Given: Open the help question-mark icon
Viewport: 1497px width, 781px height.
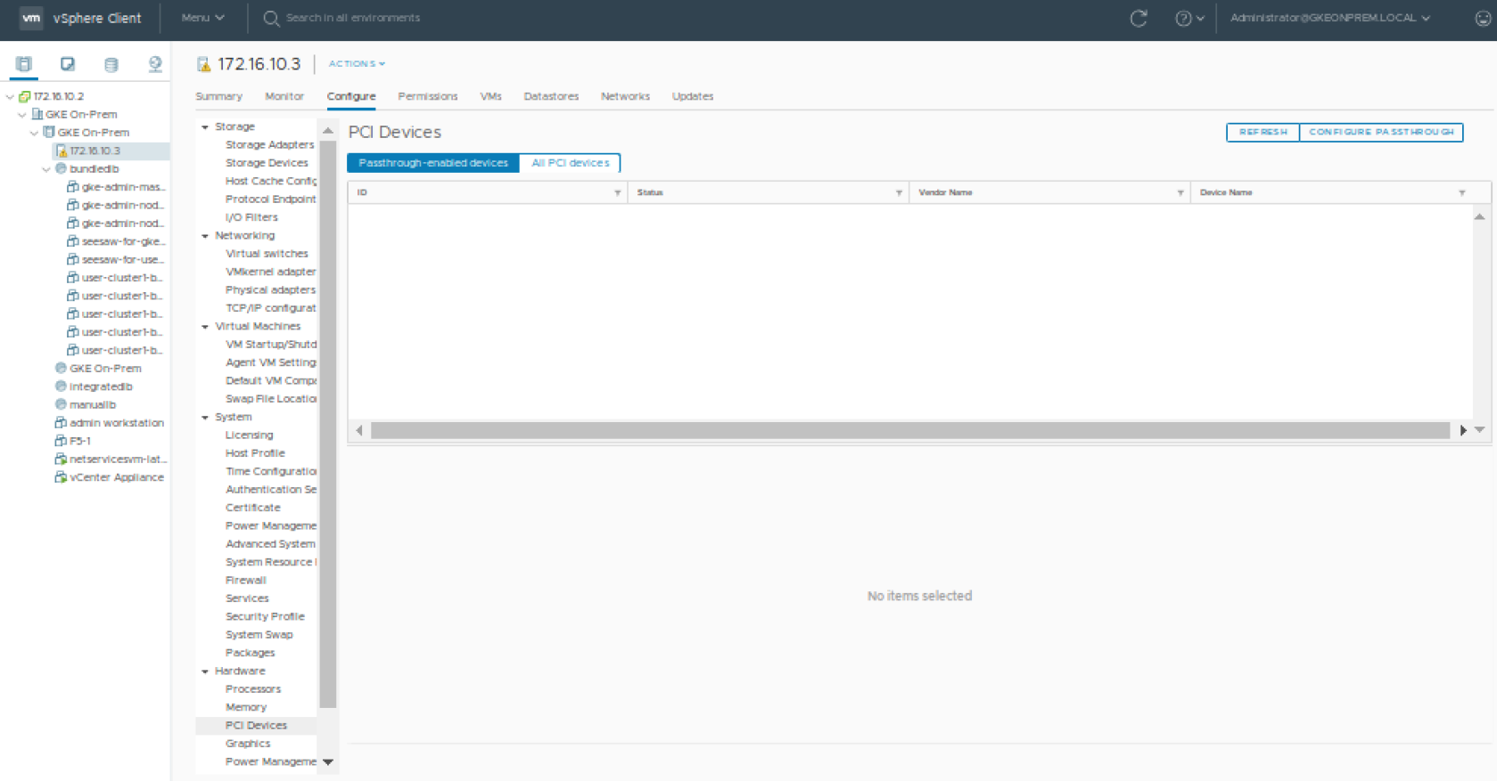Looking at the screenshot, I should point(1183,19).
